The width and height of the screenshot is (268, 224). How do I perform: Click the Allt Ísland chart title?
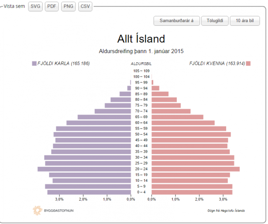(x=141, y=39)
